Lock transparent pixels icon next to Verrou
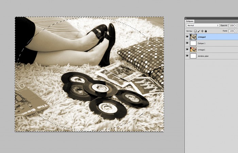 (x=195, y=31)
